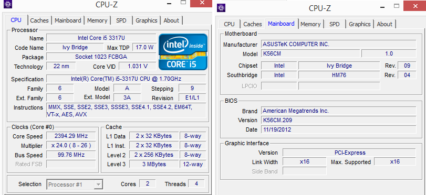Click the Instructions list field starting with MMX

coord(126,111)
